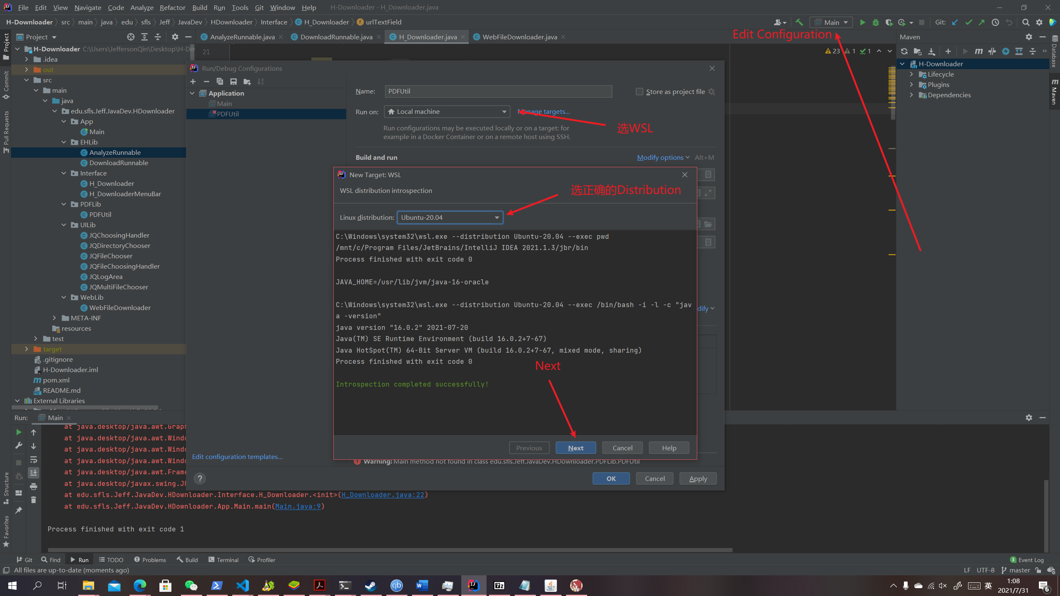Save configuration icon in Run/Debug dialog
The image size is (1060, 596).
[234, 82]
